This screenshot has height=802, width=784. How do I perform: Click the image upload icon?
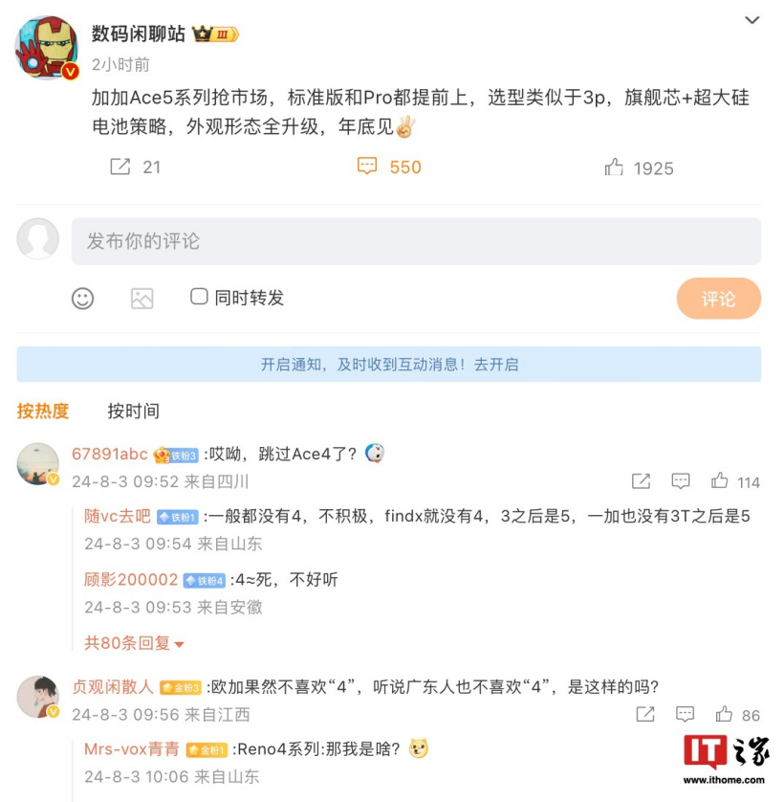tap(142, 299)
